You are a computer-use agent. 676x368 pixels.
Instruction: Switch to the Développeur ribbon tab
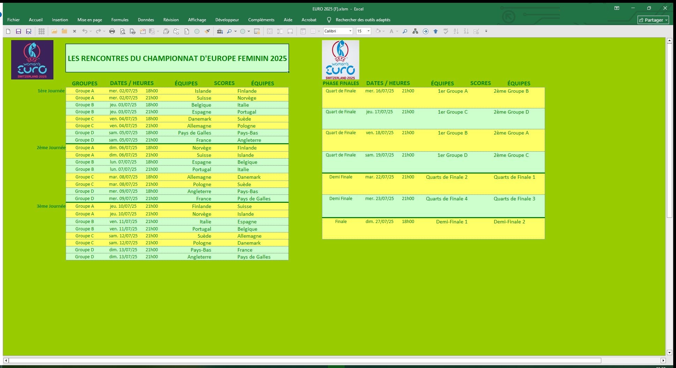pos(227,20)
